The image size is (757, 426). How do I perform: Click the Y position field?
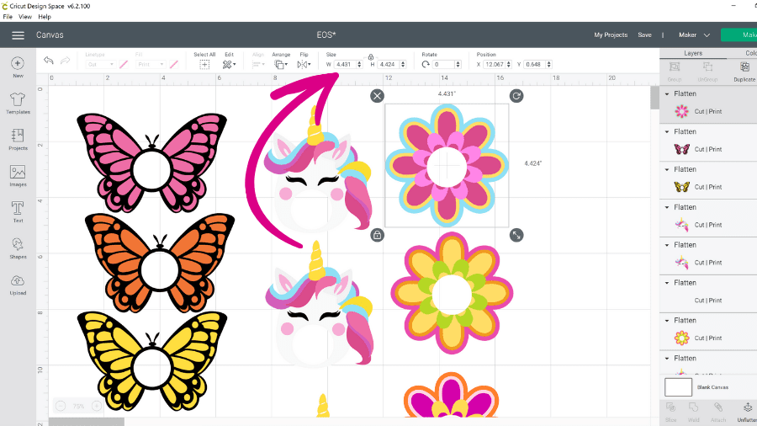[x=534, y=64]
